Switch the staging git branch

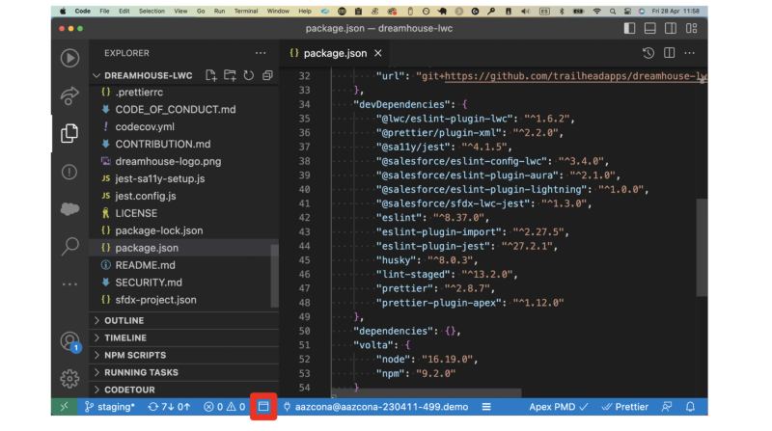110,407
